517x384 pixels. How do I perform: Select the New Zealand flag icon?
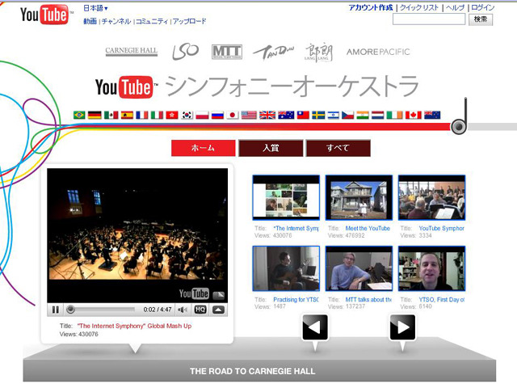coord(432,115)
